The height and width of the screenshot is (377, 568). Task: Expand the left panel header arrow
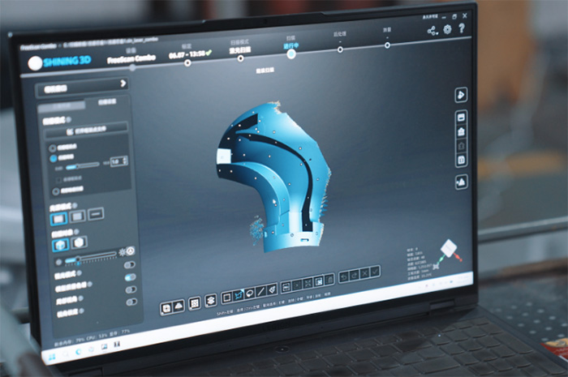coord(123,83)
